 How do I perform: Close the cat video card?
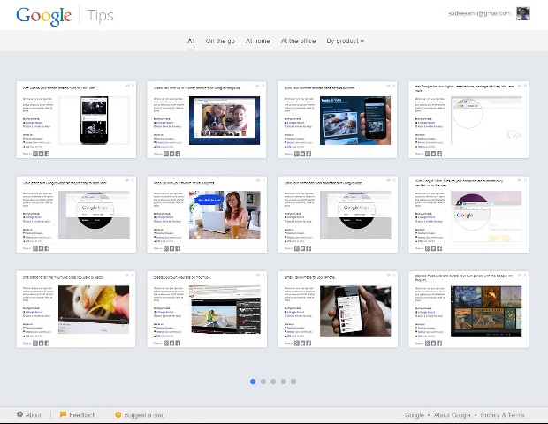tap(133, 275)
